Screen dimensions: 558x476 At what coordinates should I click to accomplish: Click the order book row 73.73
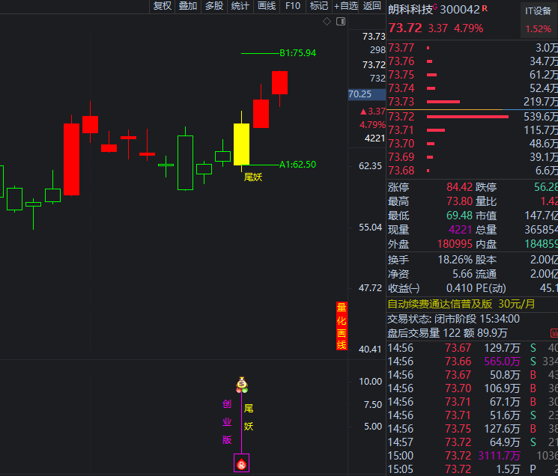tap(473, 102)
